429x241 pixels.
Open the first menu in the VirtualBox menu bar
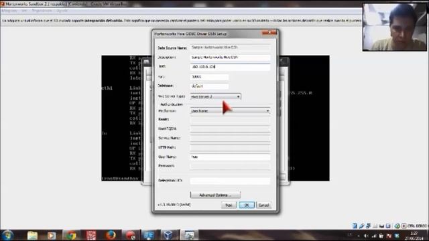click(x=9, y=11)
